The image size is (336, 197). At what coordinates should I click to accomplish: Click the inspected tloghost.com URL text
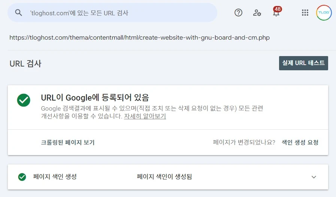point(139,38)
